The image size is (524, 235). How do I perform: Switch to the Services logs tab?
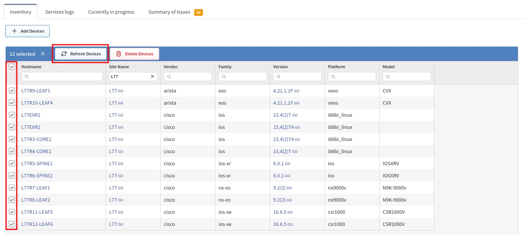[60, 12]
